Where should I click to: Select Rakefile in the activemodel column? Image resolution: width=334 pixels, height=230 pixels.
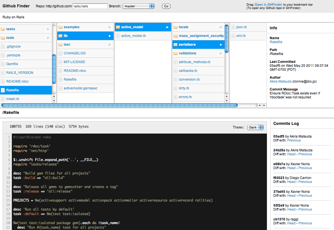70,79
